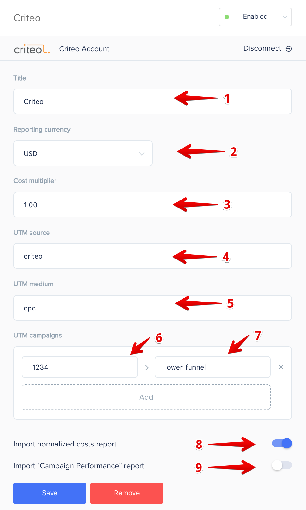
Task: Click the Save button
Action: click(50, 493)
